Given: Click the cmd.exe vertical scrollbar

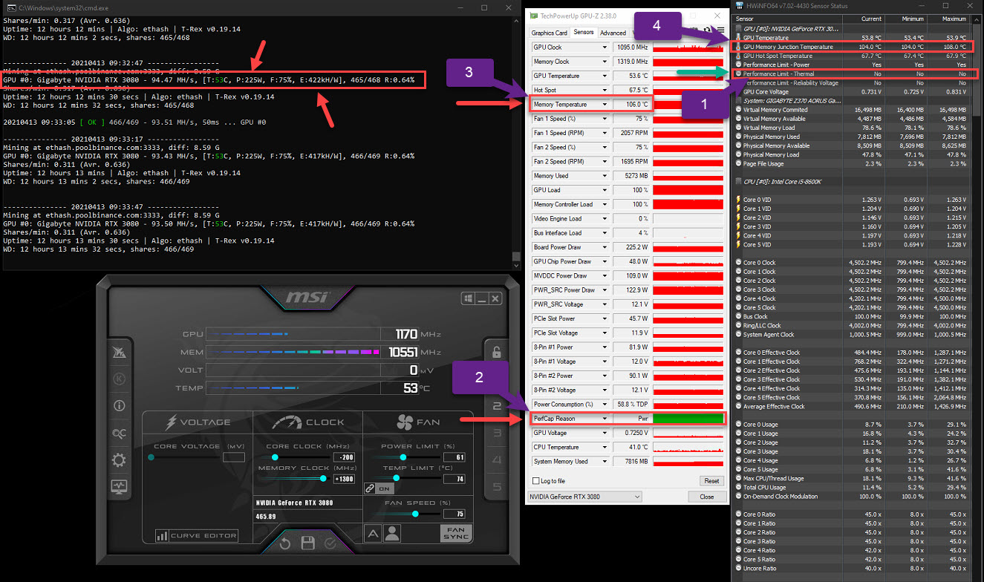Looking at the screenshot, I should pyautogui.click(x=517, y=142).
